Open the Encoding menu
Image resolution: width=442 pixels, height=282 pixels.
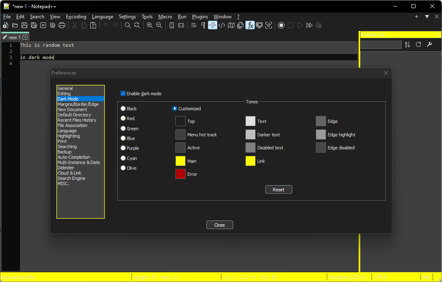point(76,17)
